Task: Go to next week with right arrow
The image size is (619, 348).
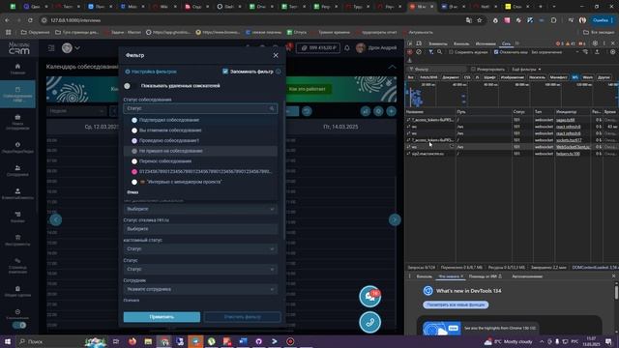Action: click(x=395, y=219)
